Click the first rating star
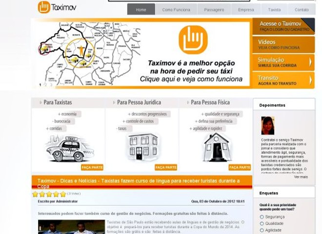 pyautogui.click(x=35, y=194)
